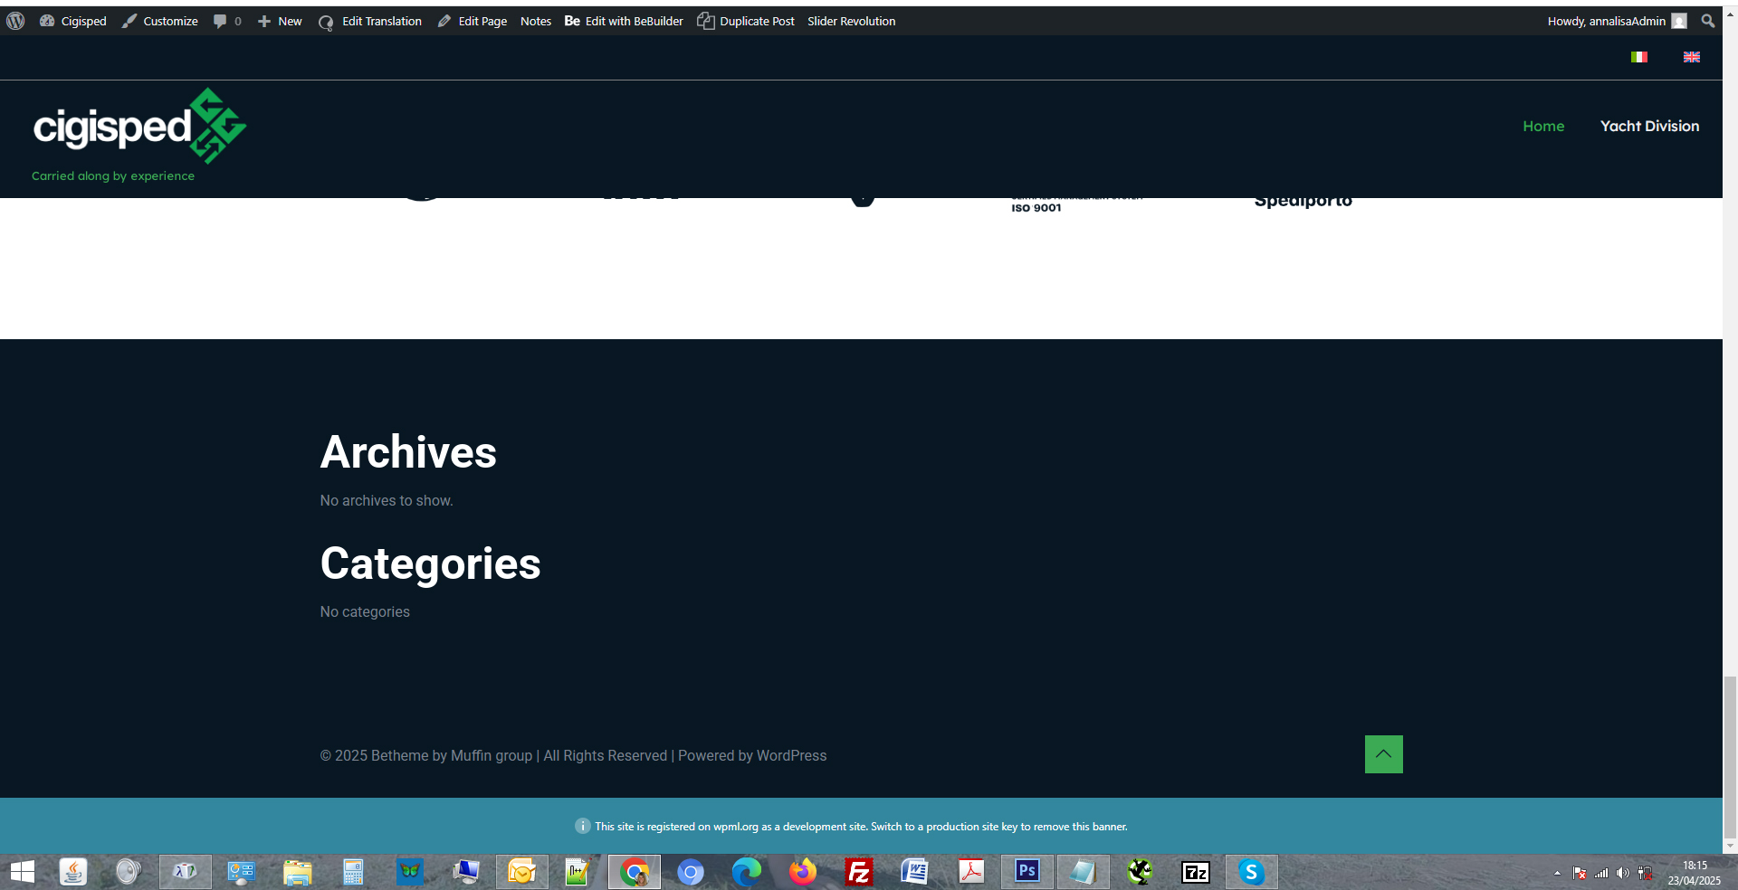
Task: Open Home in the navigation menu
Action: pos(1543,127)
